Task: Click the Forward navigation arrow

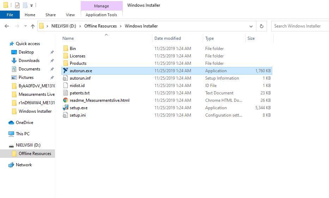Action: pyautogui.click(x=17, y=26)
